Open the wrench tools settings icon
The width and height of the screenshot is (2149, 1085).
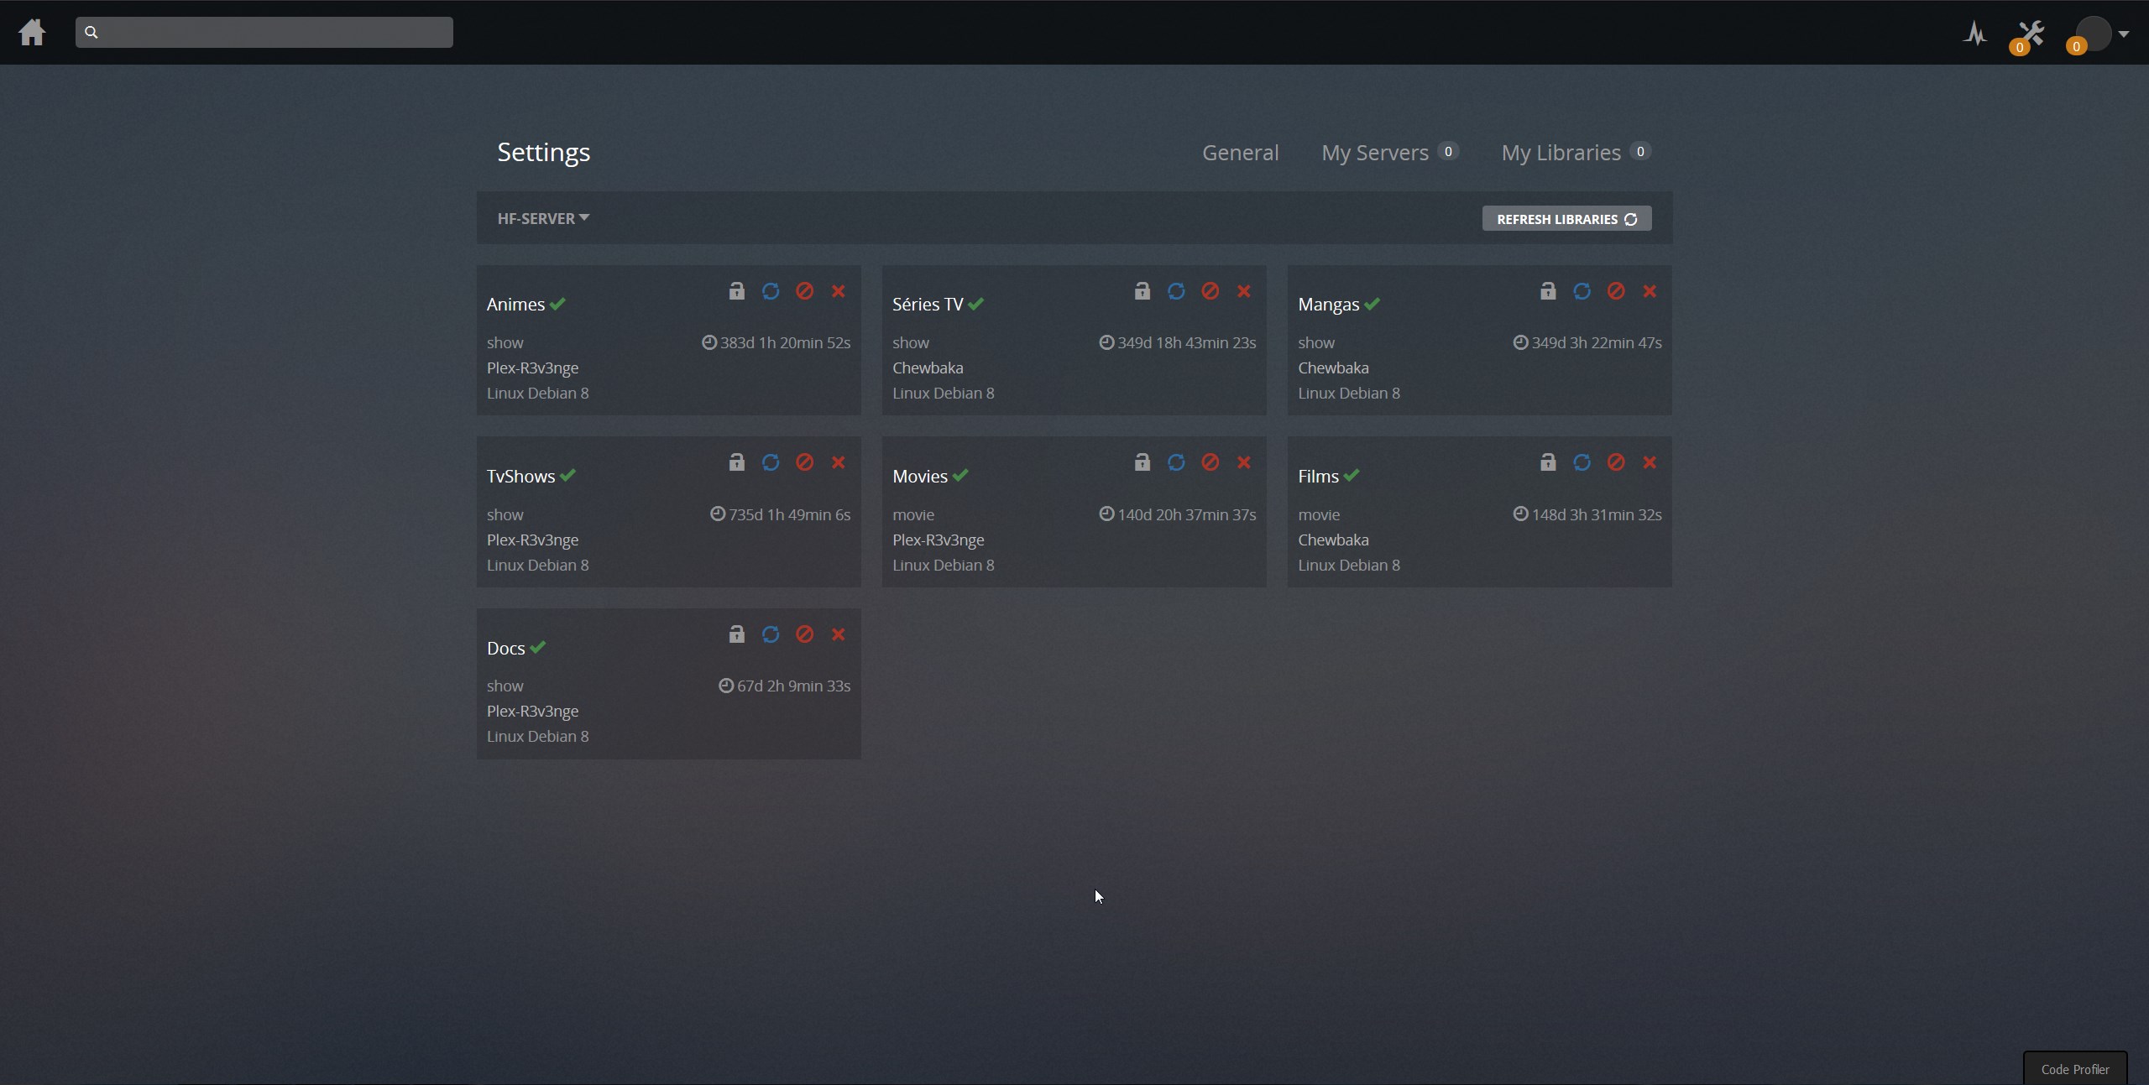click(2031, 34)
